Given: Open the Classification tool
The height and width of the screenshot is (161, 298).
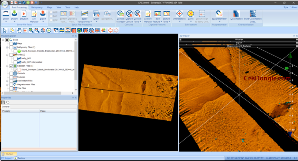Looking at the screenshot, I should pos(236,14).
